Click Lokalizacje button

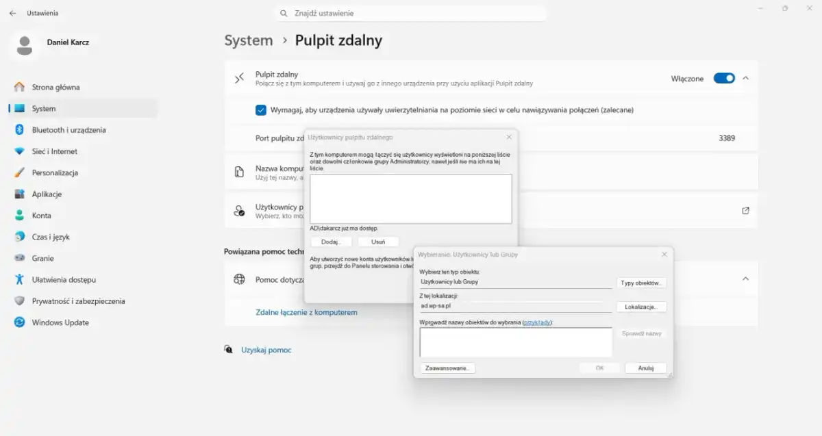[641, 307]
